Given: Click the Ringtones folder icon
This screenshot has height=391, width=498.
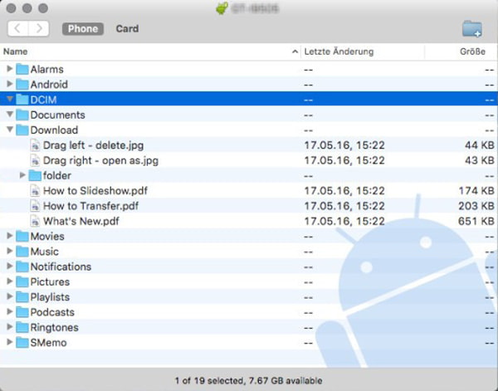Looking at the screenshot, I should coord(22,327).
